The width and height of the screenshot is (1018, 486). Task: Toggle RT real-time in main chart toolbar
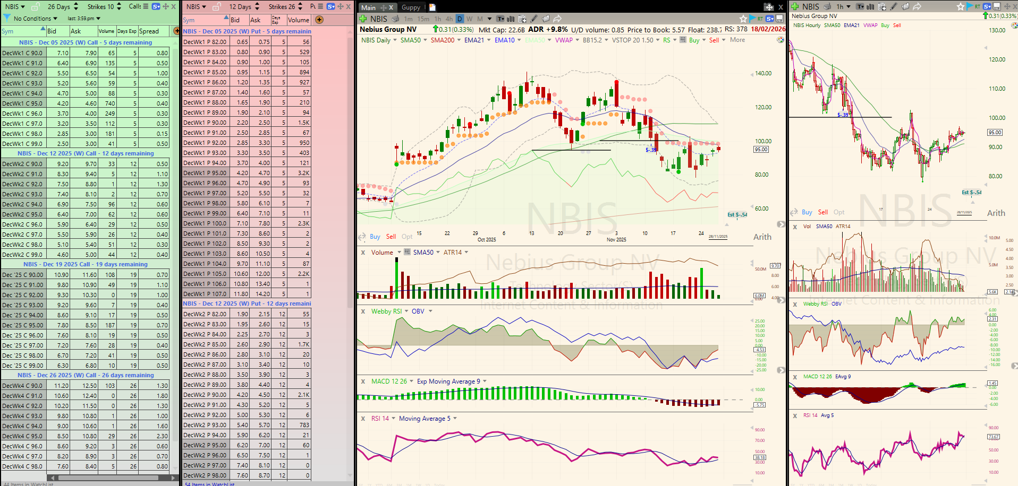pos(760,19)
